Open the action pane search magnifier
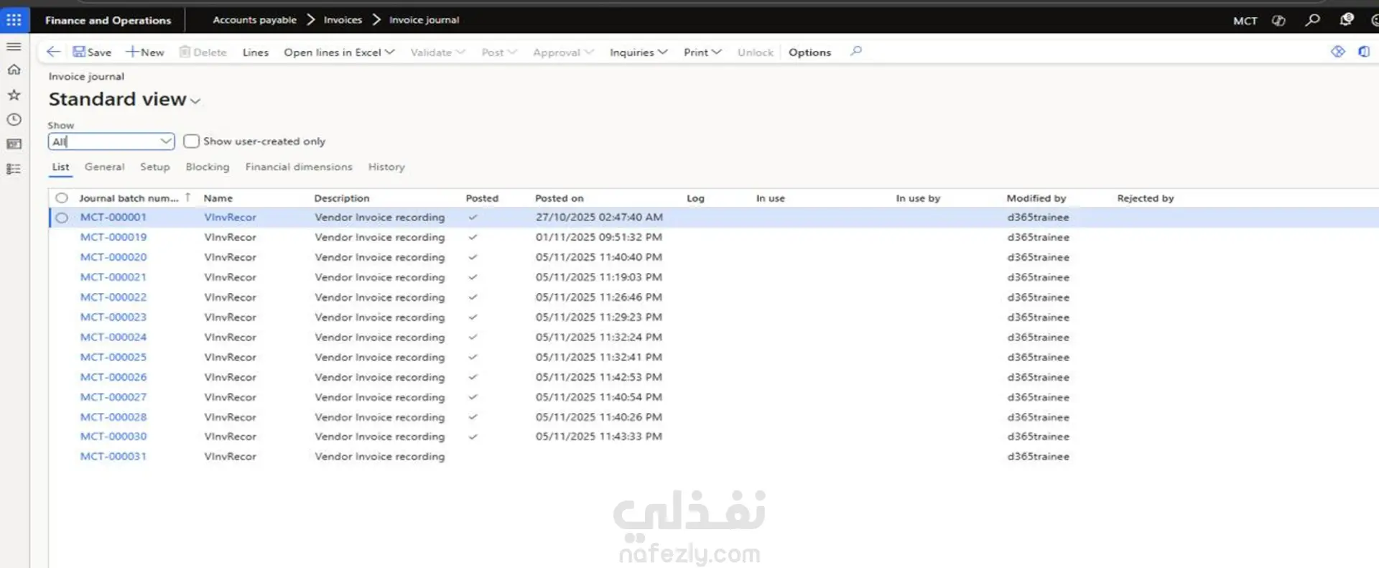 pos(855,51)
